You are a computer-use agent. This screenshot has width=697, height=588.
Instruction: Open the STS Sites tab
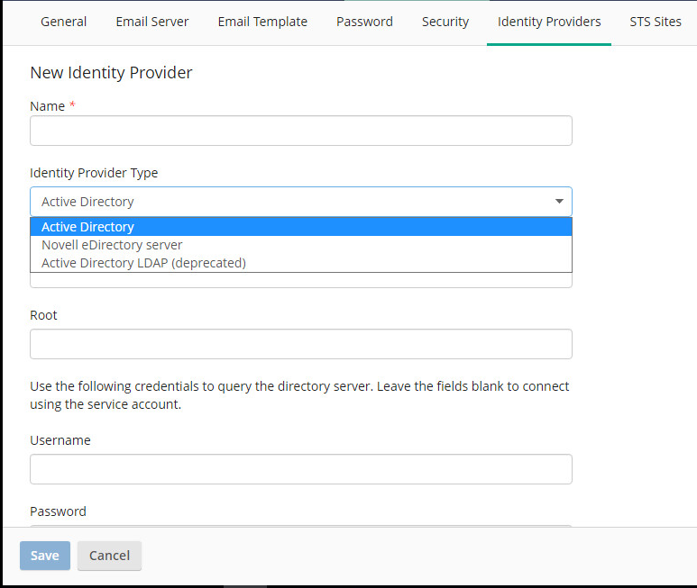click(656, 22)
